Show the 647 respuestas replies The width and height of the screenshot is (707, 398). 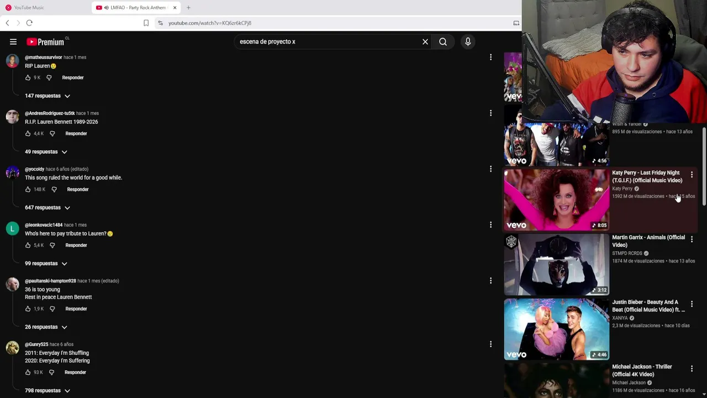pos(48,207)
